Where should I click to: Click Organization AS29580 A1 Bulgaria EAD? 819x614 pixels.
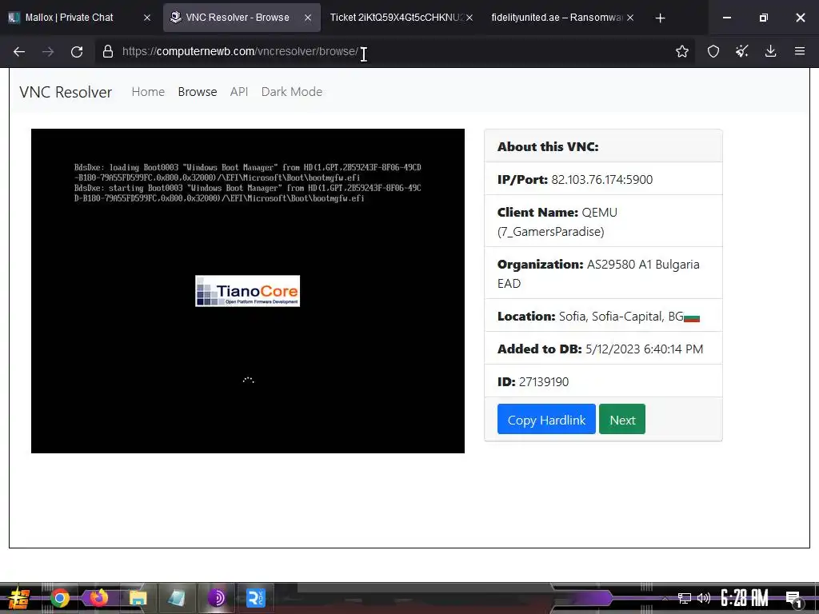[598, 273]
